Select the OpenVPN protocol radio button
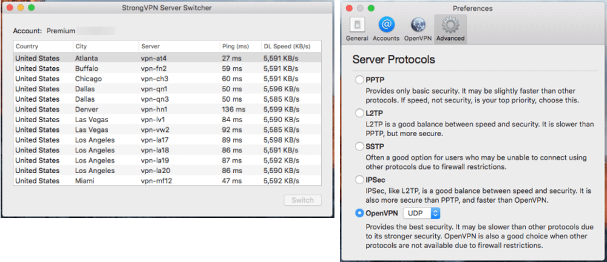607x262 pixels. (359, 213)
